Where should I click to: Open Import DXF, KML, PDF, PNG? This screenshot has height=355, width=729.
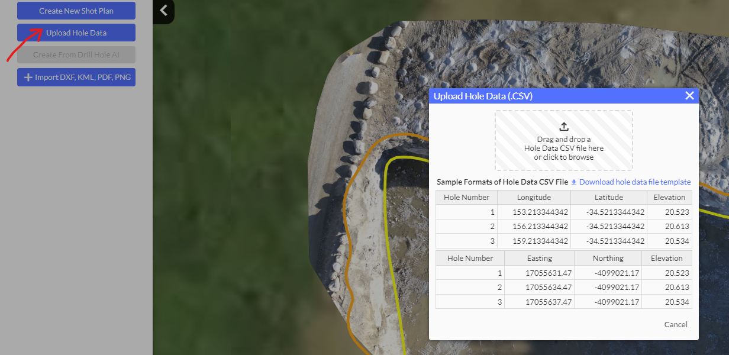point(76,78)
